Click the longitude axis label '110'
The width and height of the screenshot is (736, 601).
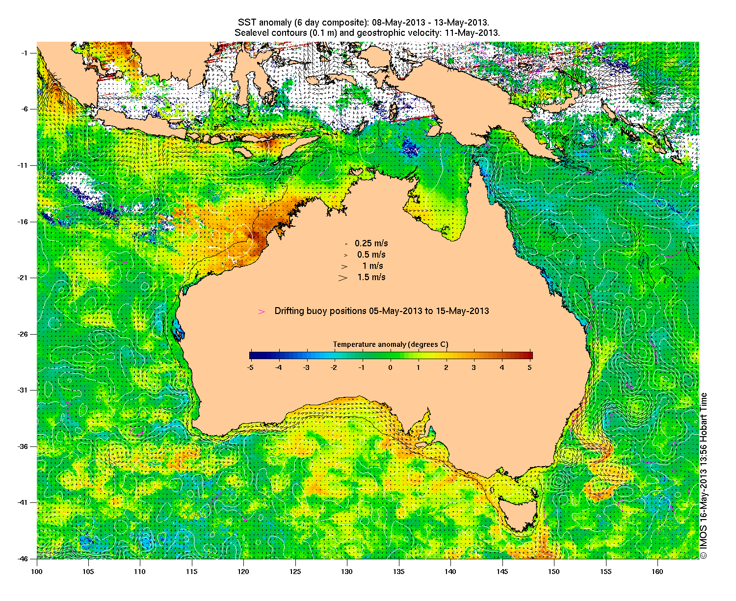tap(140, 572)
